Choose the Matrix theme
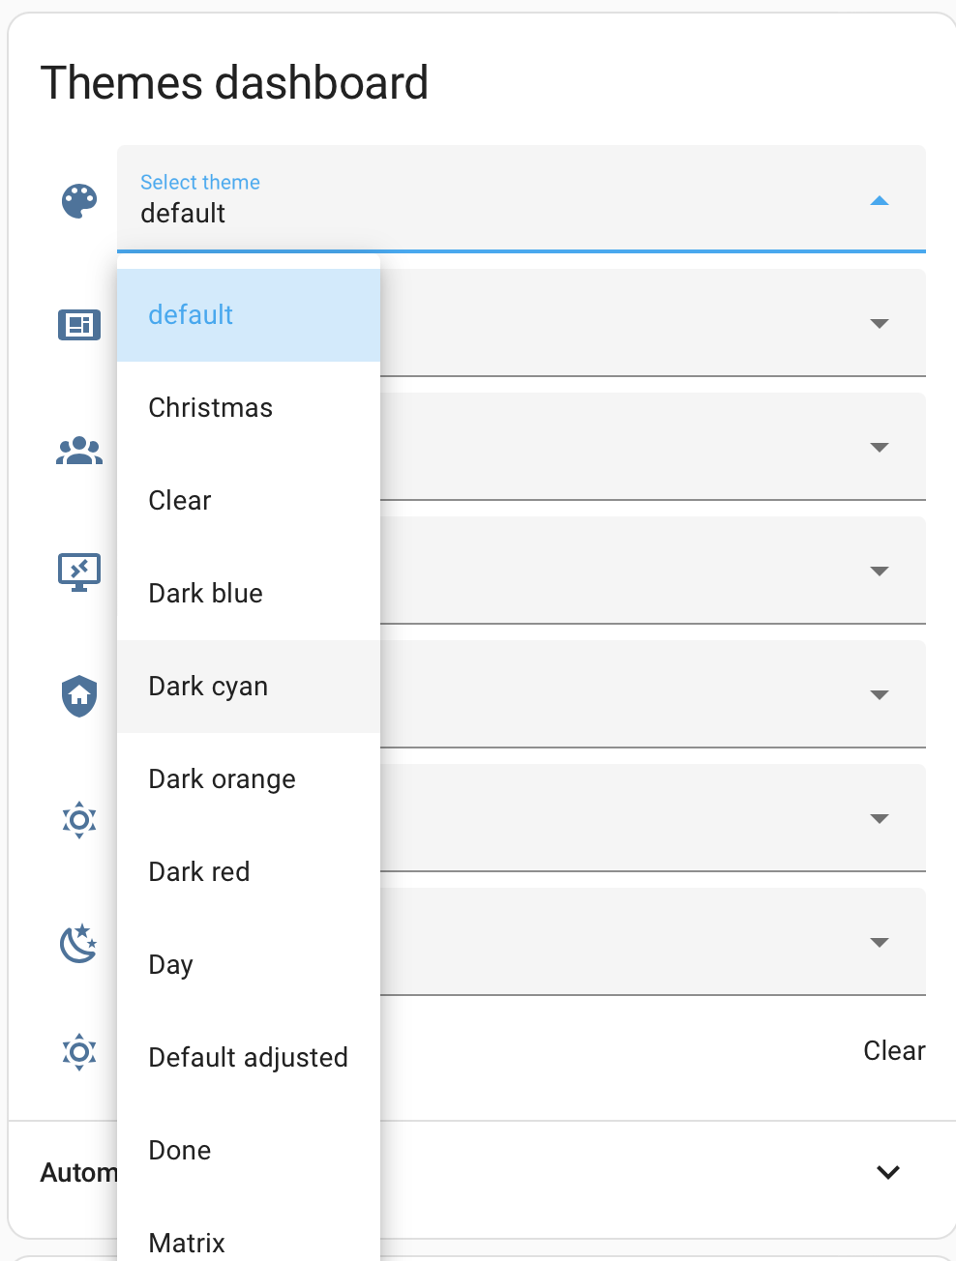956x1261 pixels. click(x=186, y=1243)
